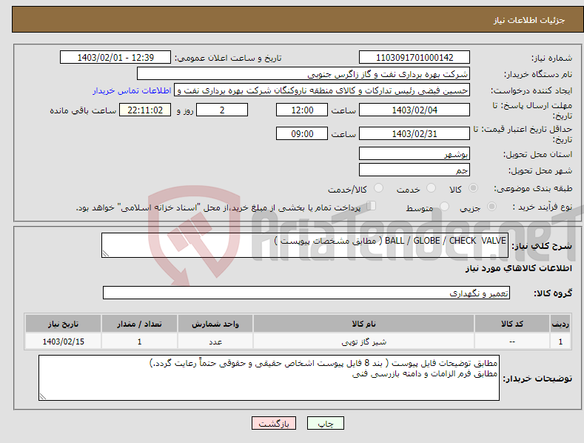
Task: Click the buyer organization name field
Action: (x=303, y=74)
